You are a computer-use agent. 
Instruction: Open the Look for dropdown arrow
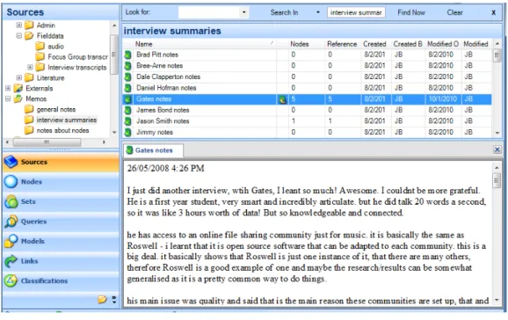click(244, 12)
